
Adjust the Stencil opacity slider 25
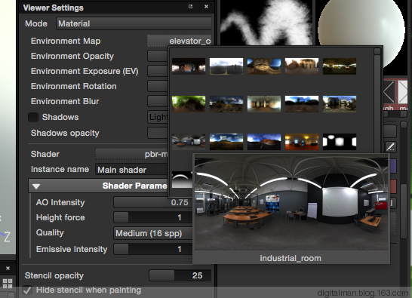coord(180,275)
